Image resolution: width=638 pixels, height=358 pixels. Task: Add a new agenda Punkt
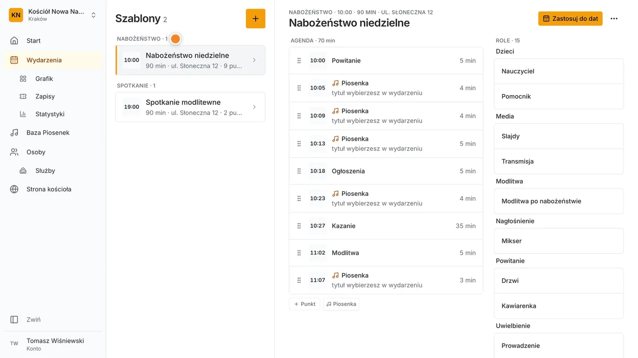[305, 304]
